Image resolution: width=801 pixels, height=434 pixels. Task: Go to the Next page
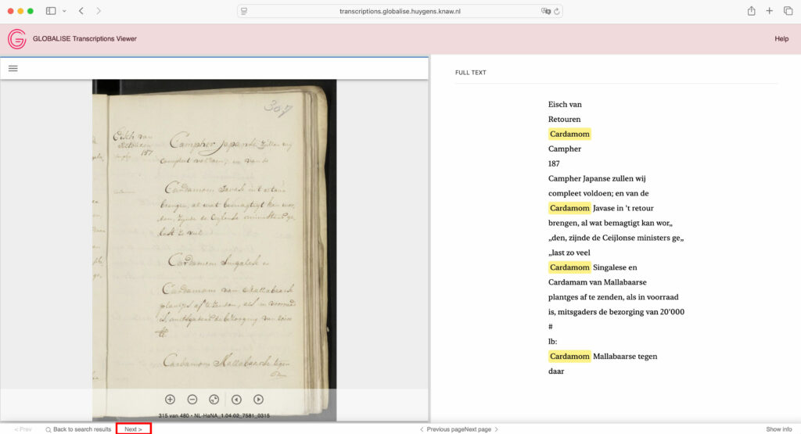(x=481, y=429)
